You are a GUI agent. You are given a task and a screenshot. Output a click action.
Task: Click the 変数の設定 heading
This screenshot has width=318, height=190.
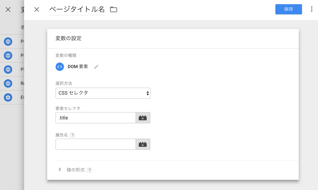(x=68, y=38)
